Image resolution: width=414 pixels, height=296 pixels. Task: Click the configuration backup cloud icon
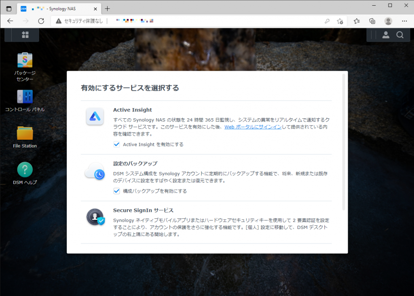tap(95, 171)
